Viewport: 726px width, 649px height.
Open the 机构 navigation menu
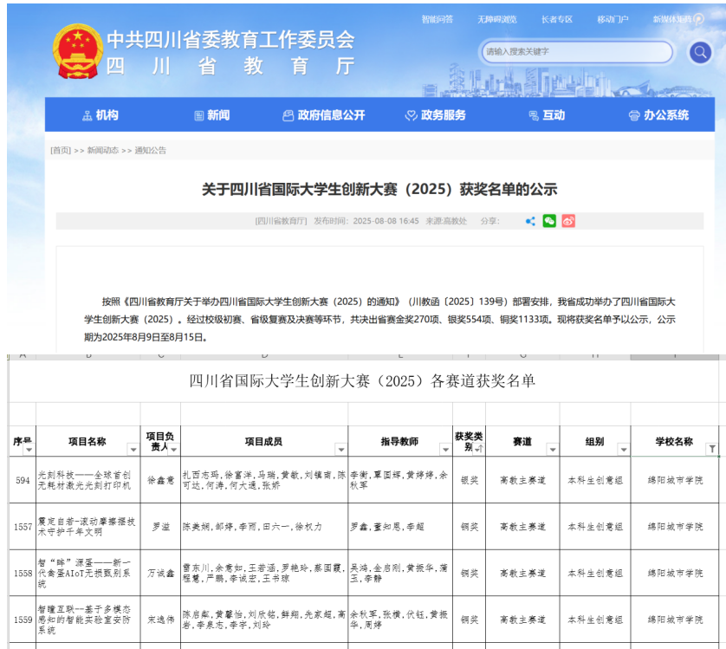[100, 115]
